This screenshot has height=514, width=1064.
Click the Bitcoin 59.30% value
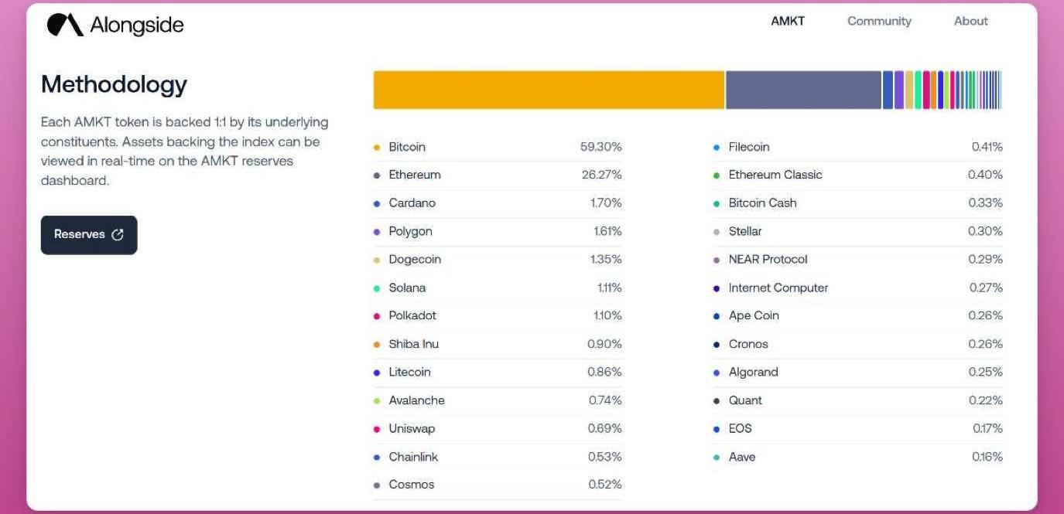point(600,147)
